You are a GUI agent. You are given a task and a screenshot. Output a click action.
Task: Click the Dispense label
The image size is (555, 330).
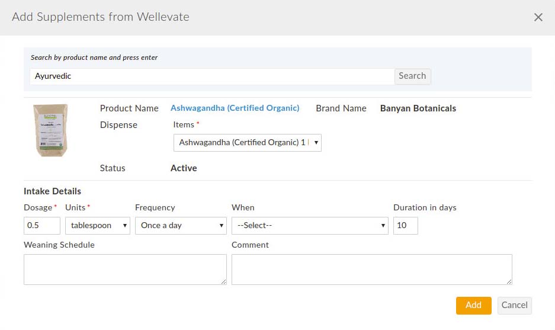[118, 125]
